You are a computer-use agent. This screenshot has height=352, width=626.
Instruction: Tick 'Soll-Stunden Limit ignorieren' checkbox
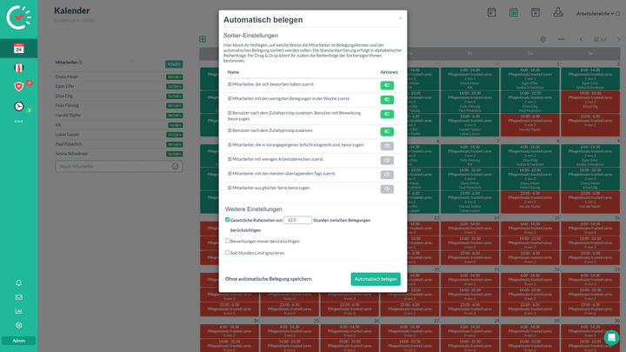click(x=228, y=252)
